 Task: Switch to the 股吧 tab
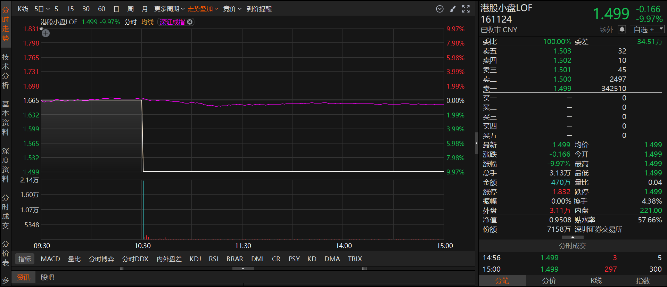coord(47,277)
